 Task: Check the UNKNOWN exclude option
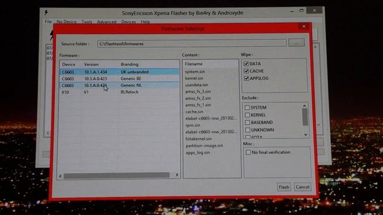pos(248,130)
